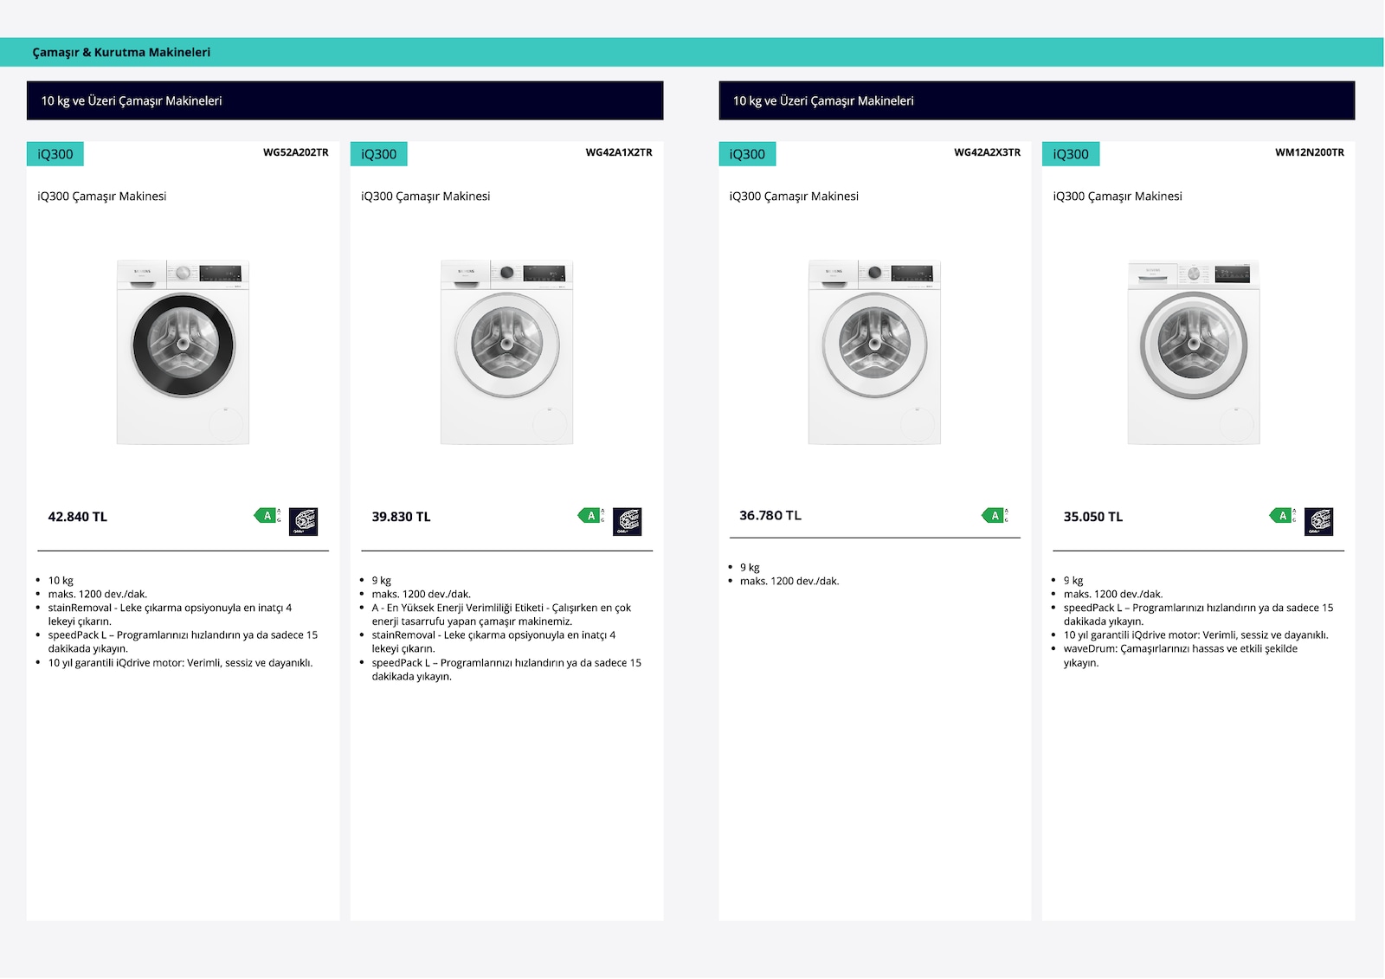Click the 35.050 TL price
The height and width of the screenshot is (979, 1385).
[1093, 517]
